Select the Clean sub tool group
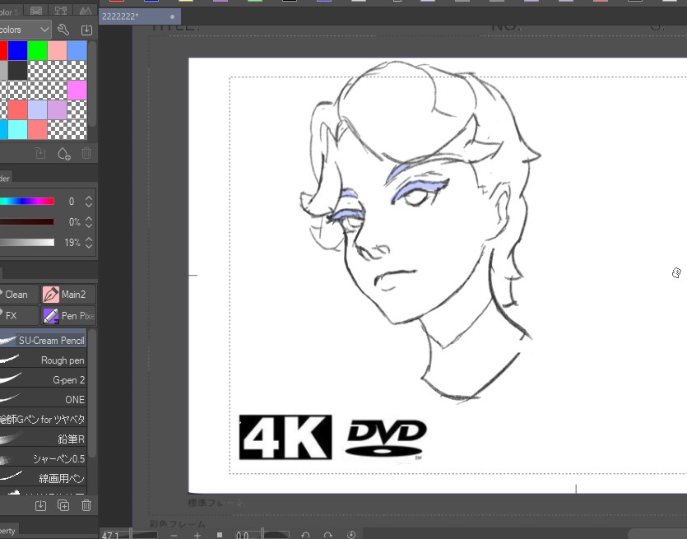 (x=19, y=295)
